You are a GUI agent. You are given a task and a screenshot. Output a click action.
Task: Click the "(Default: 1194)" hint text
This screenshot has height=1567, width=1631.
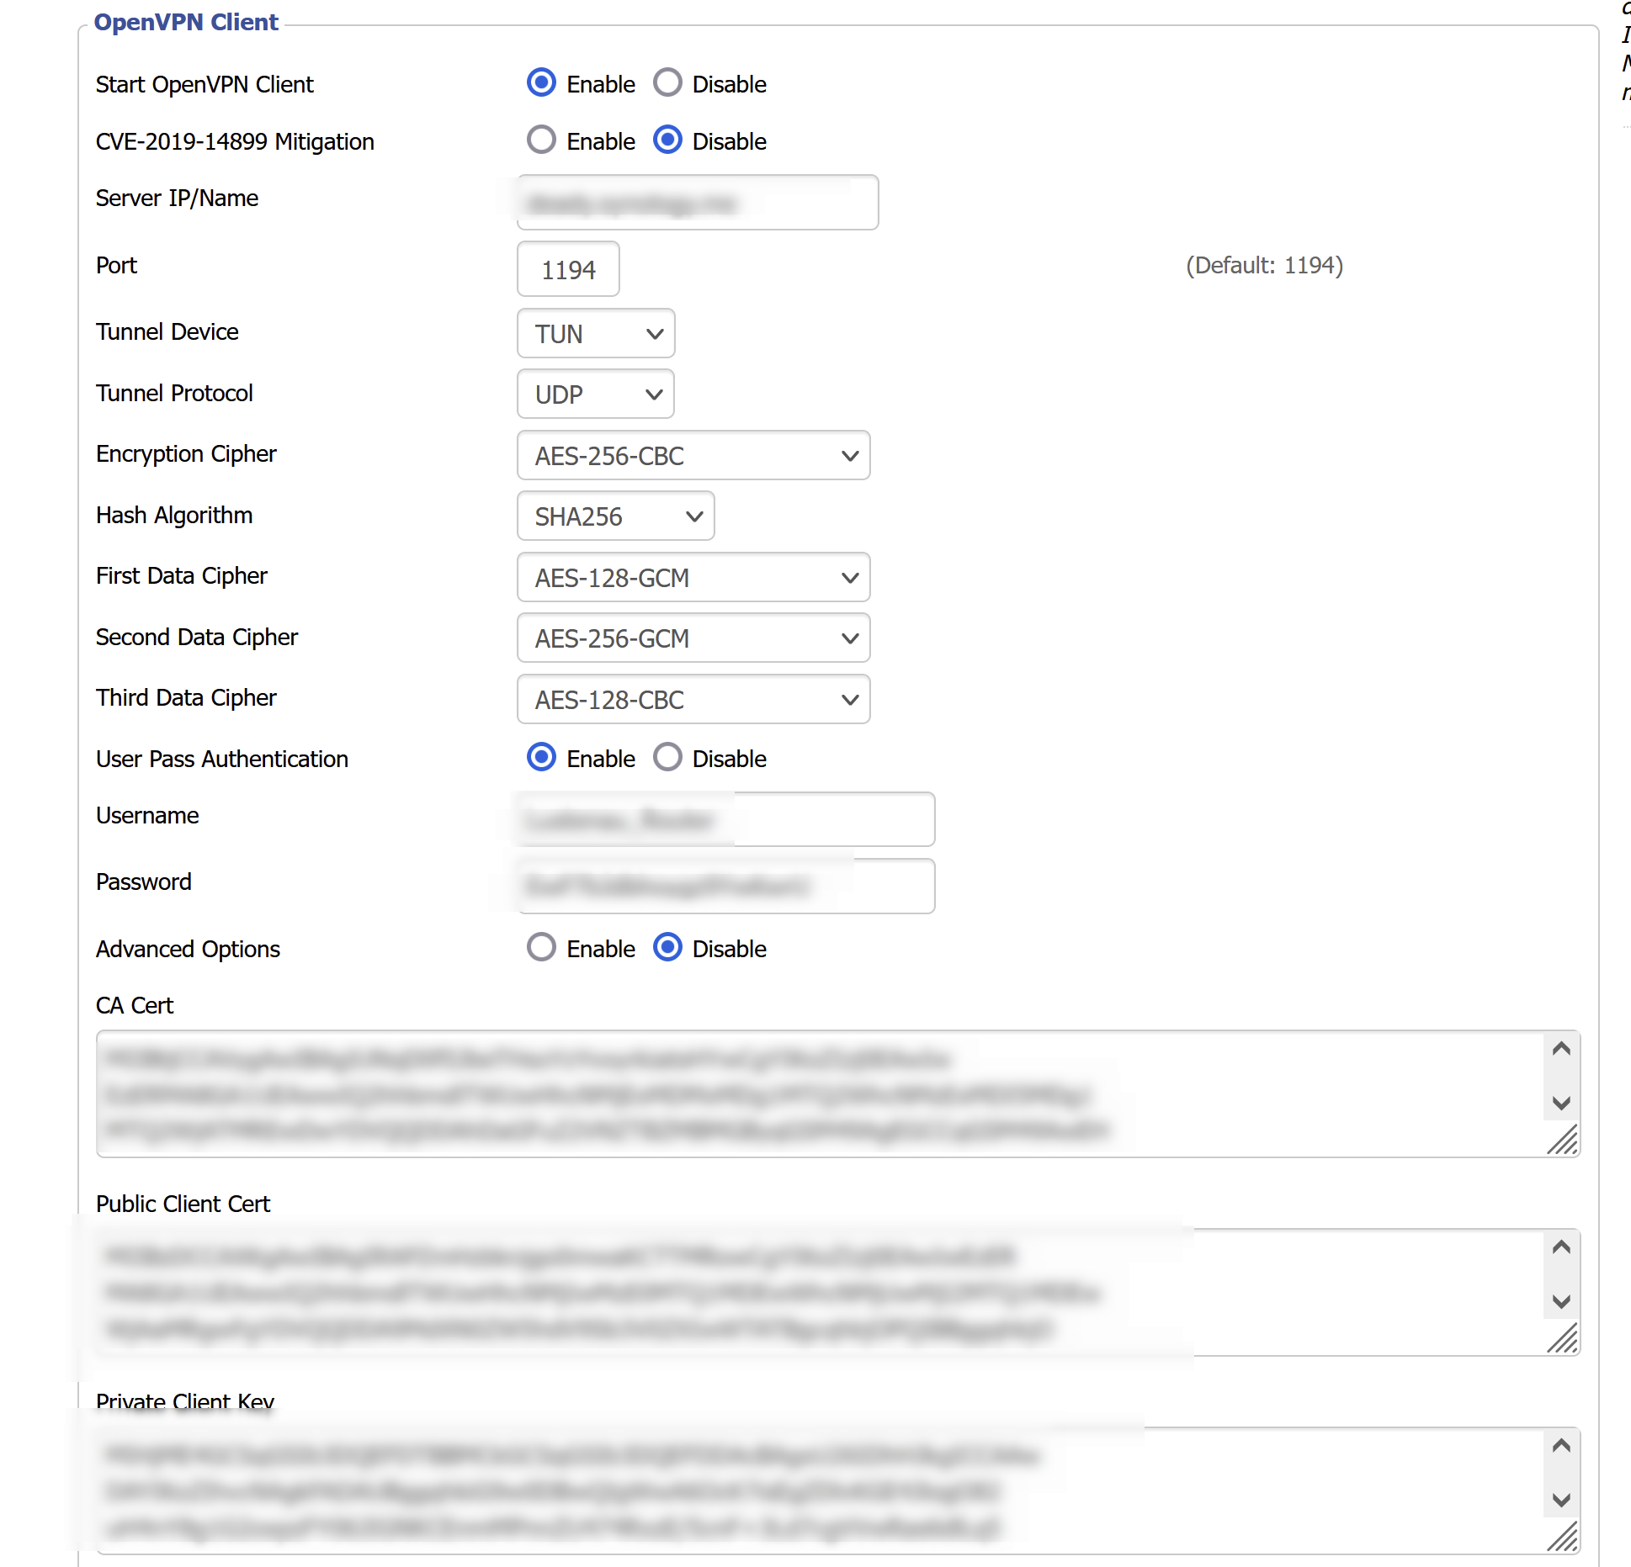click(1264, 265)
